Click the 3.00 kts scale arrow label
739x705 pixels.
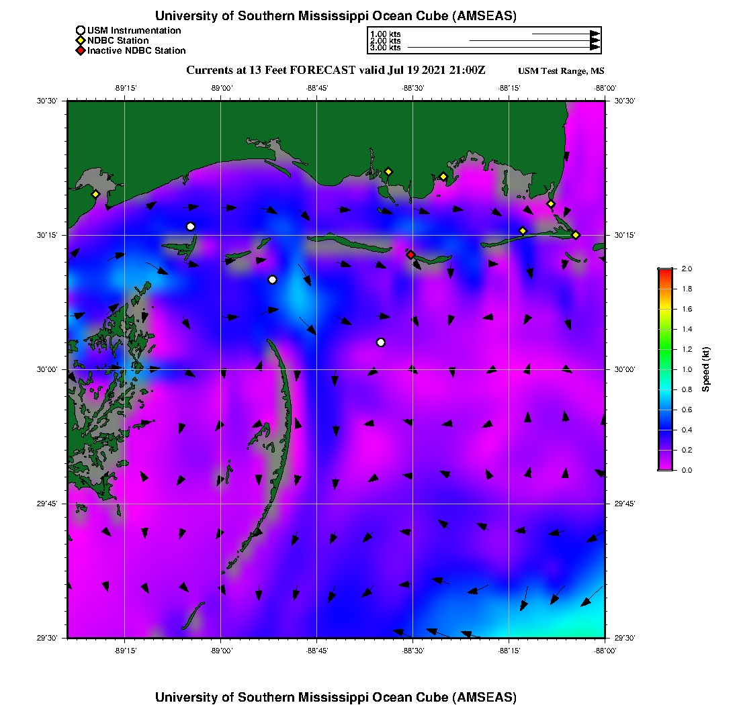(x=386, y=48)
